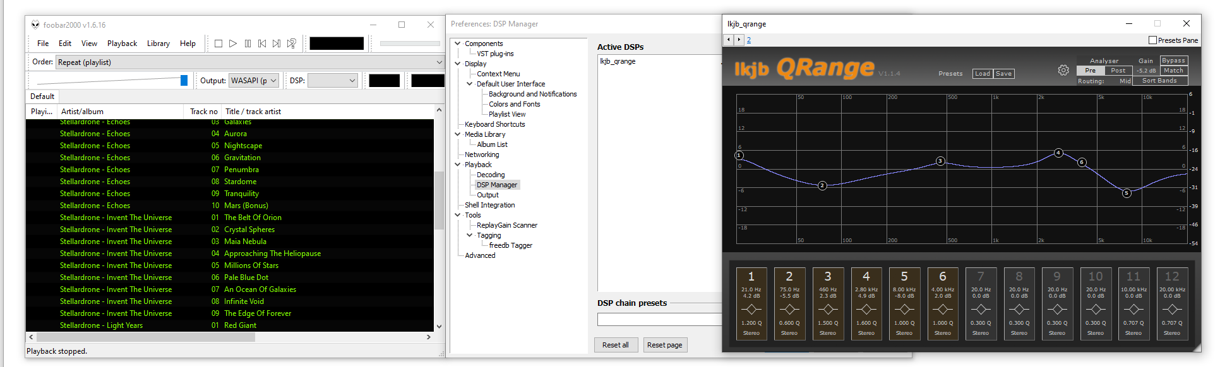Click the seek bar in foobar2000

click(x=410, y=44)
